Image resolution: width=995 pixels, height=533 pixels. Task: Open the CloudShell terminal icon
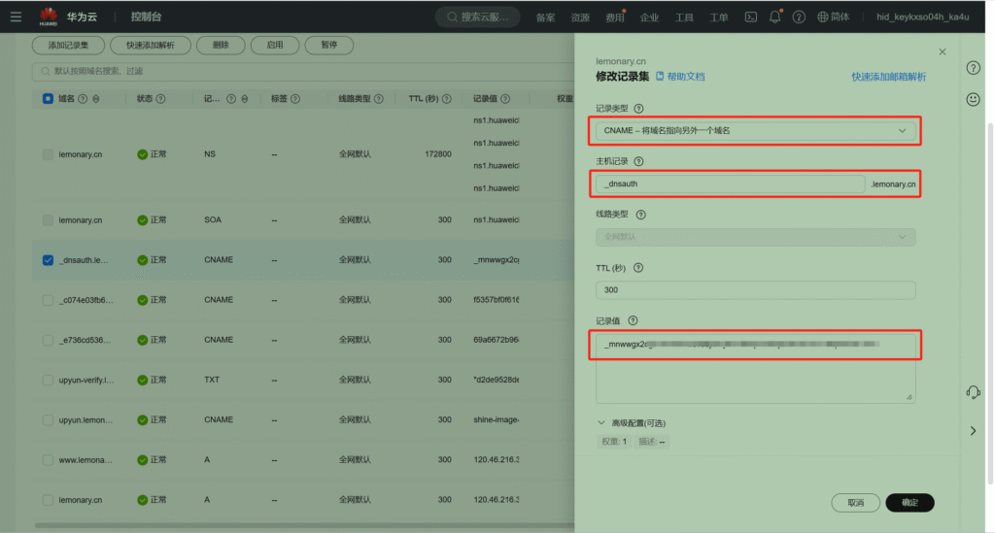click(751, 17)
